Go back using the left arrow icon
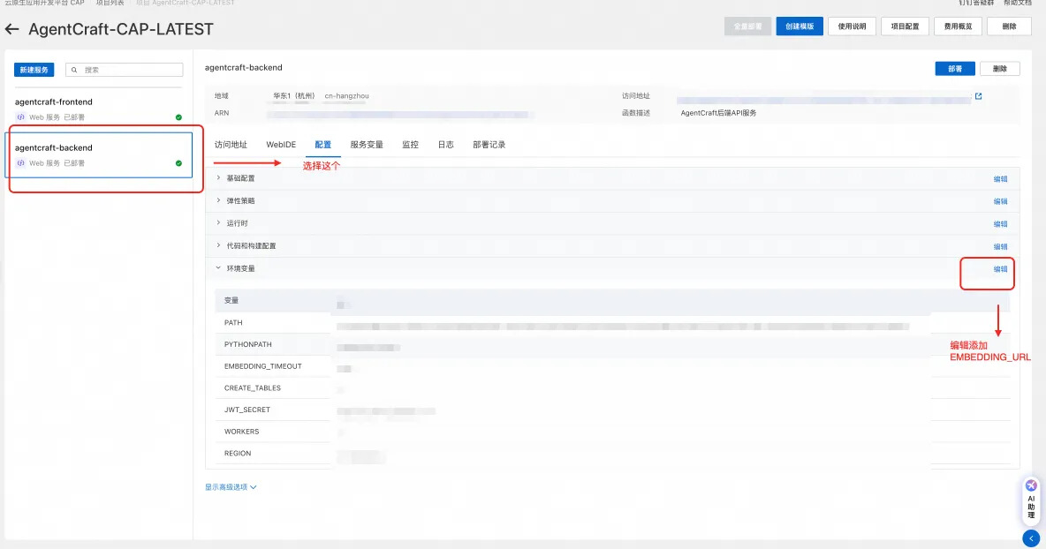The image size is (1046, 549). [12, 29]
